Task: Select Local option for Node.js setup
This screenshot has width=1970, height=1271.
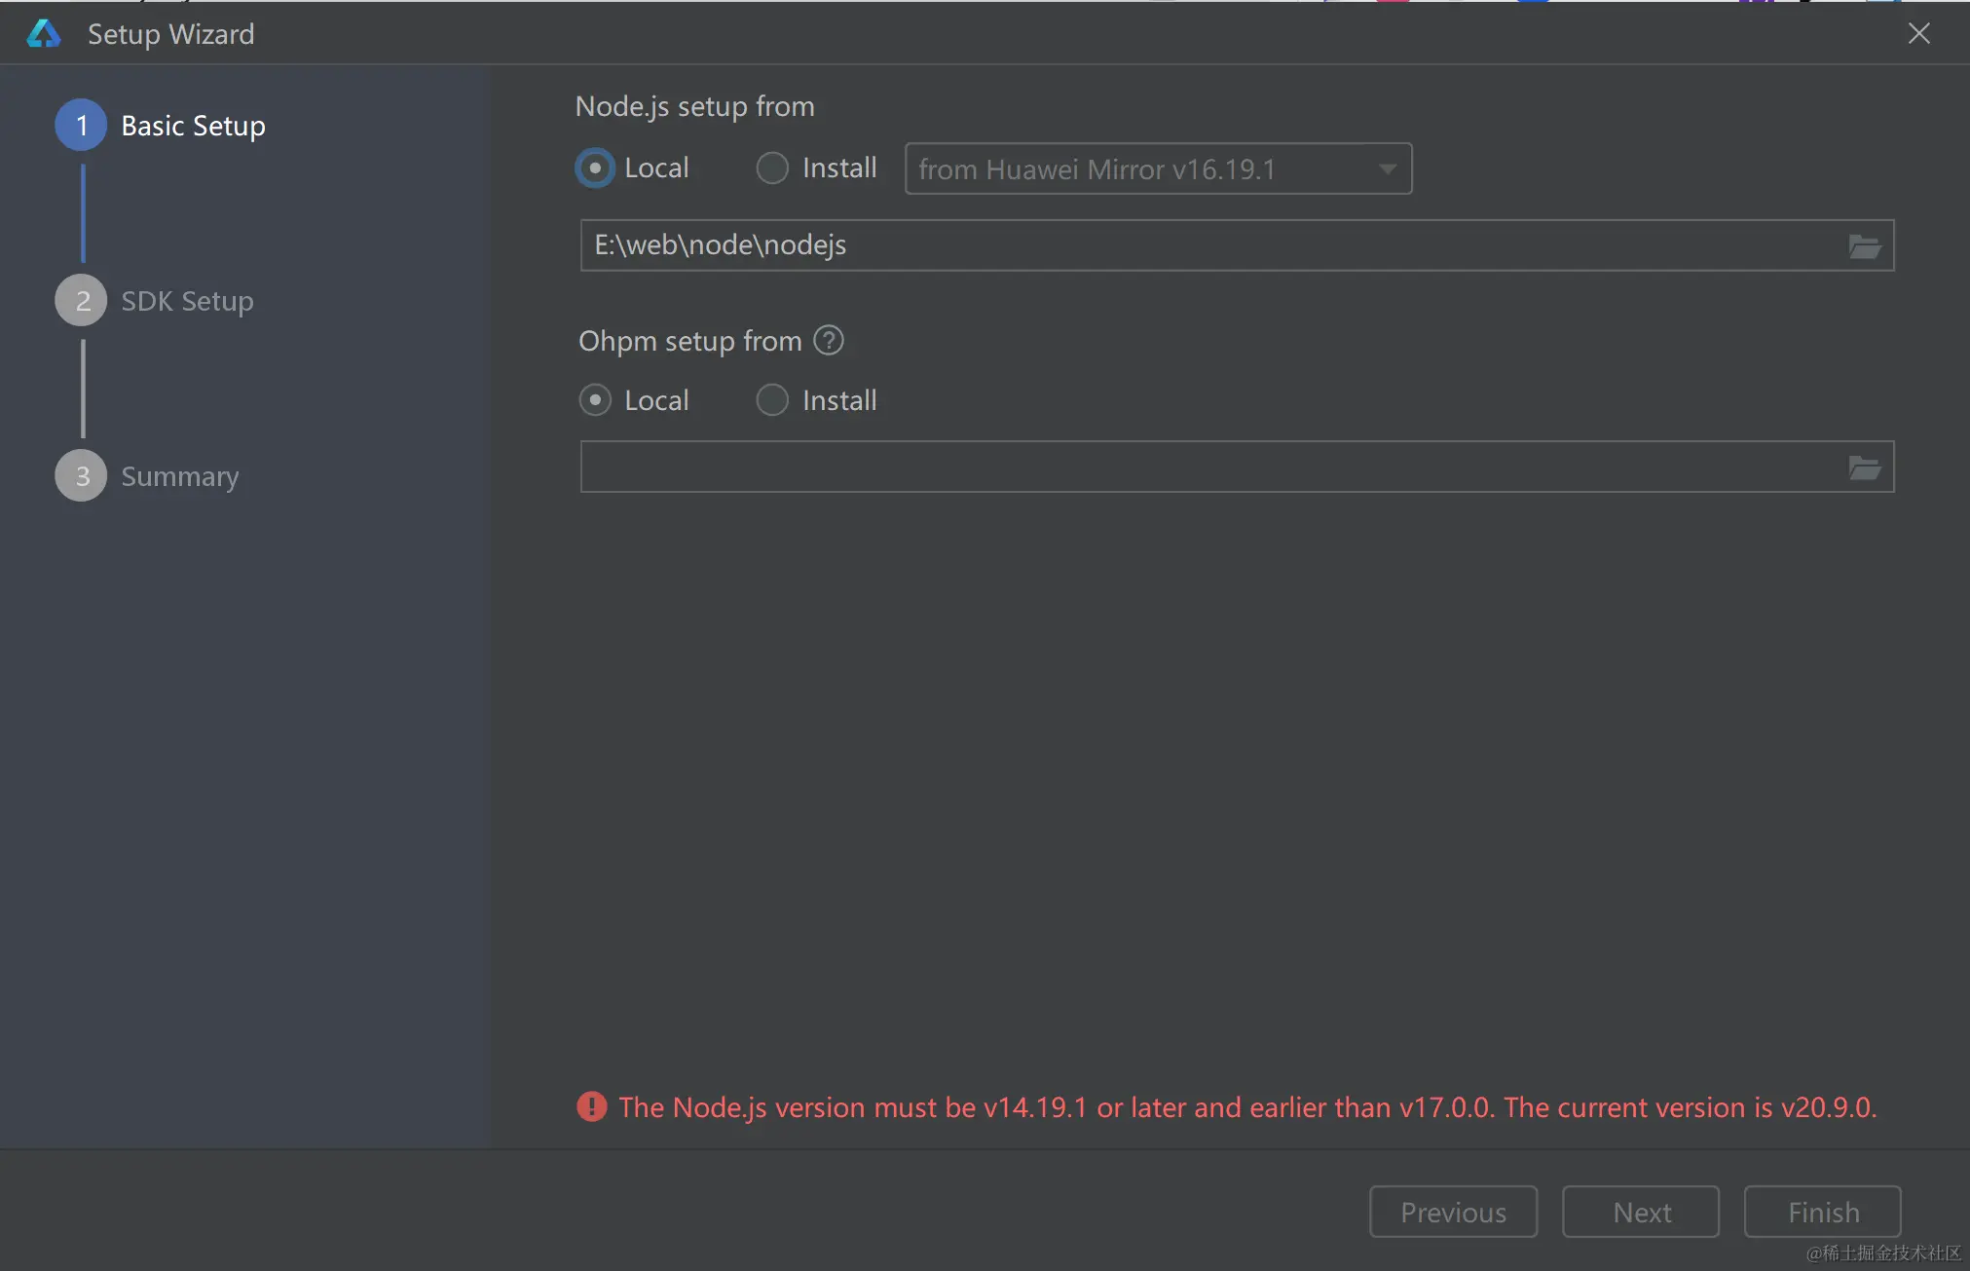Action: point(595,168)
